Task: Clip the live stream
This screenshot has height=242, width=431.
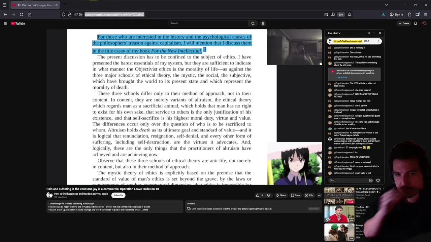Action: pos(309,195)
